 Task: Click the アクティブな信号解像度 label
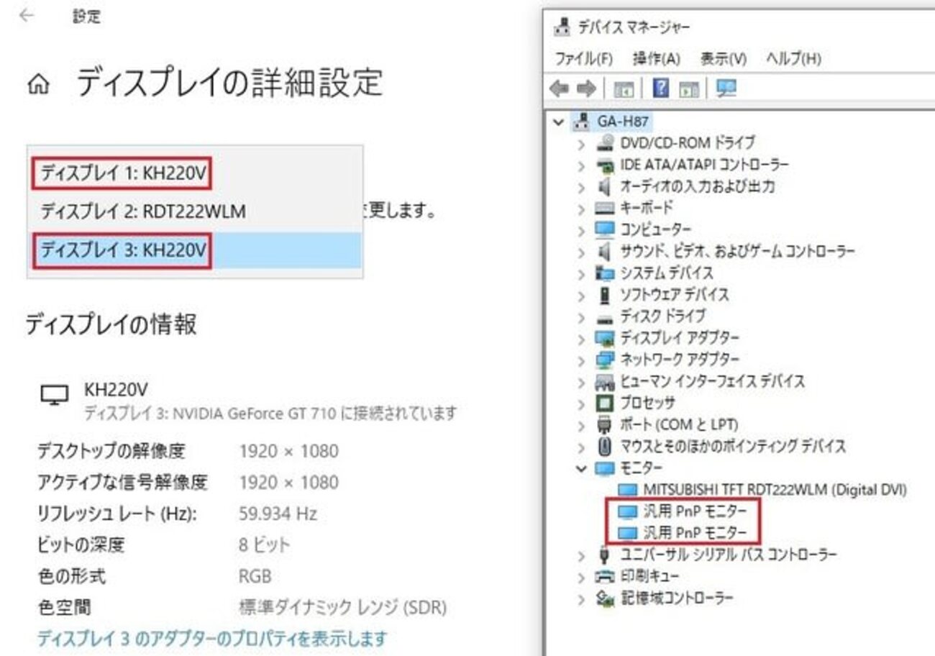[x=122, y=482]
